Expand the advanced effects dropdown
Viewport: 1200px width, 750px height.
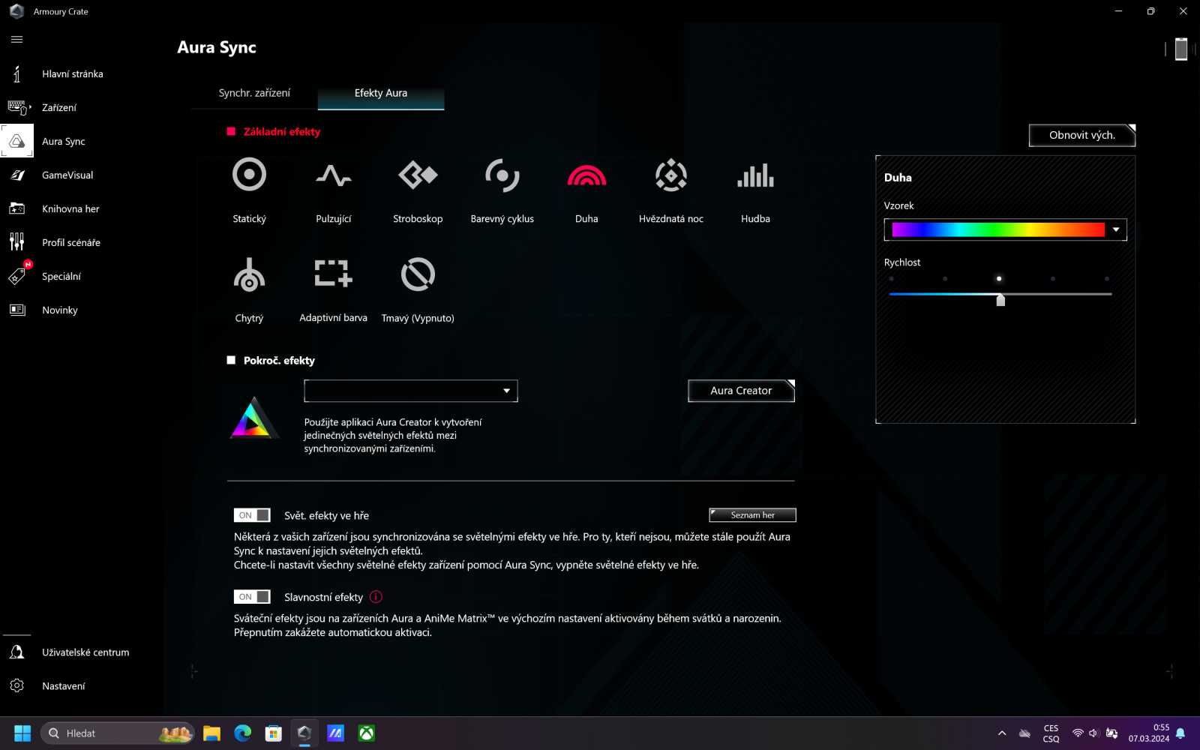(411, 391)
